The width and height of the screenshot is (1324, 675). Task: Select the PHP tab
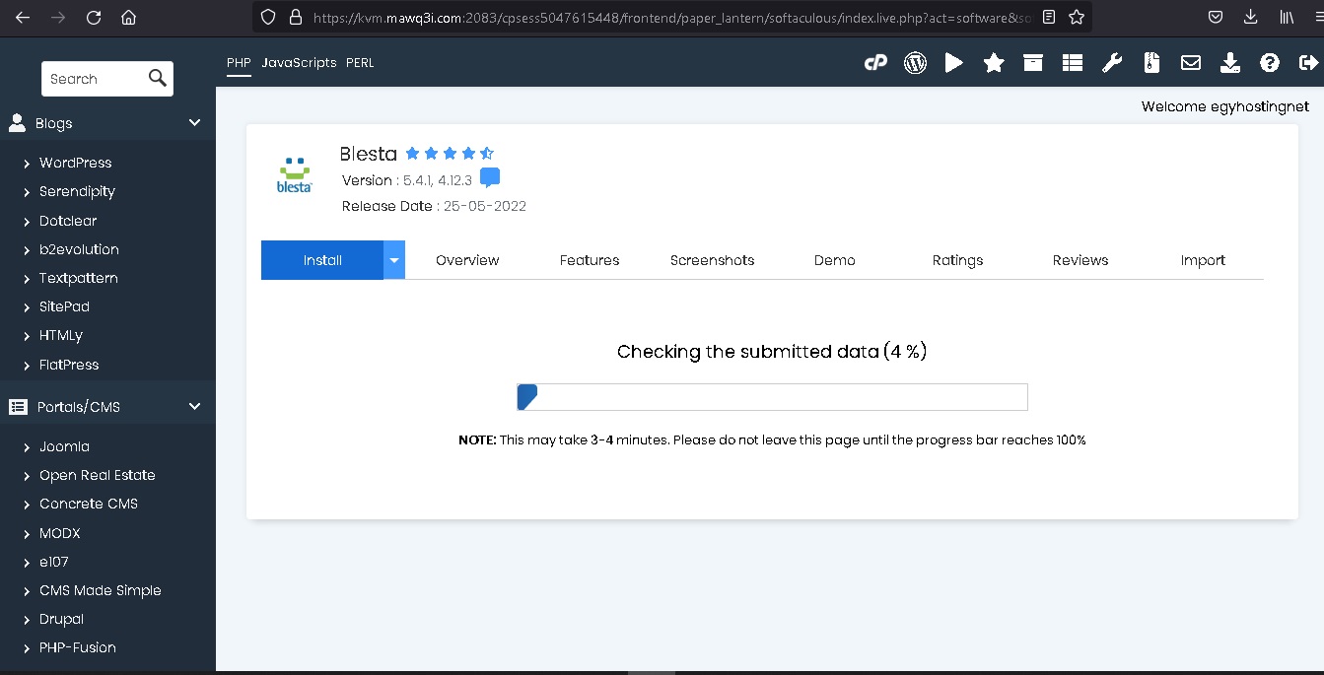pos(239,63)
